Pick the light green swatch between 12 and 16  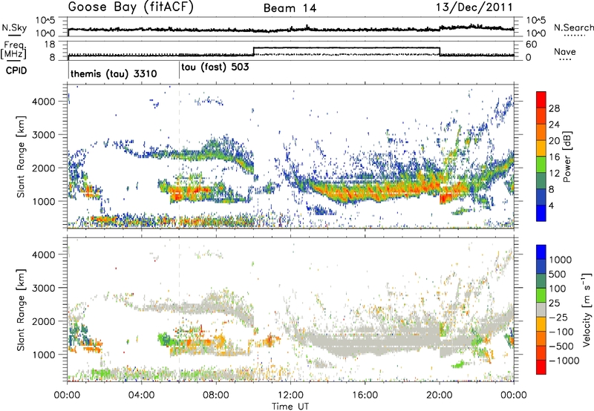tap(541, 165)
